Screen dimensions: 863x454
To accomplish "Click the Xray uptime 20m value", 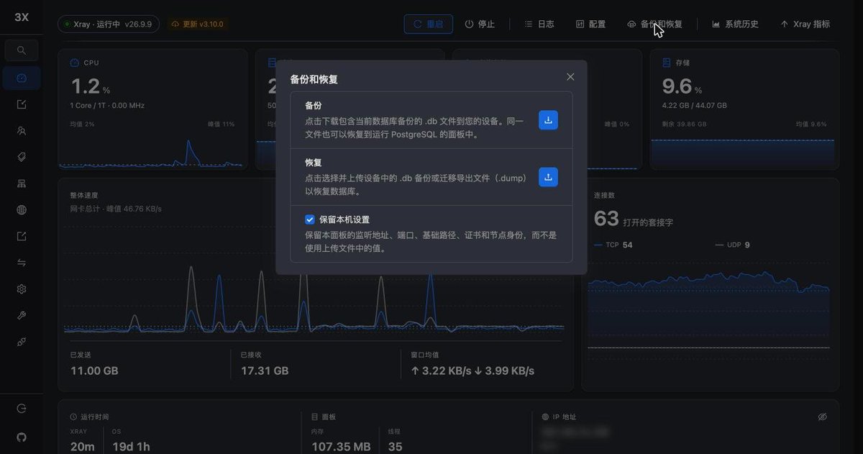I will point(82,447).
